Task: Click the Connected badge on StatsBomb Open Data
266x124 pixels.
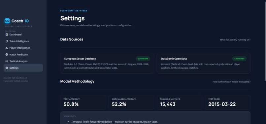Action: (x=239, y=59)
